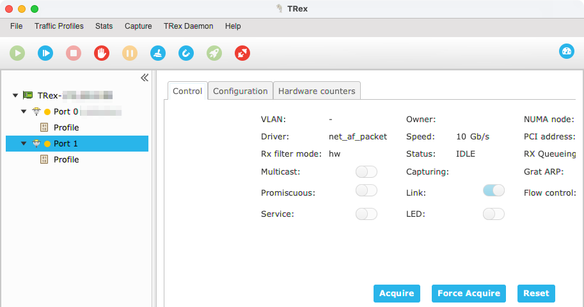Screen dimensions: 584x307
Task: Click the Reset button
Action: 536,293
